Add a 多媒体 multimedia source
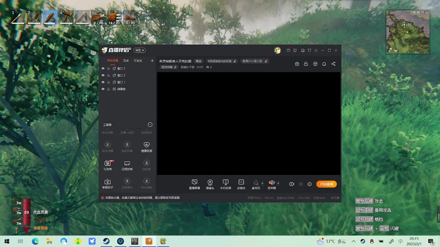The image size is (440, 247). 241,184
